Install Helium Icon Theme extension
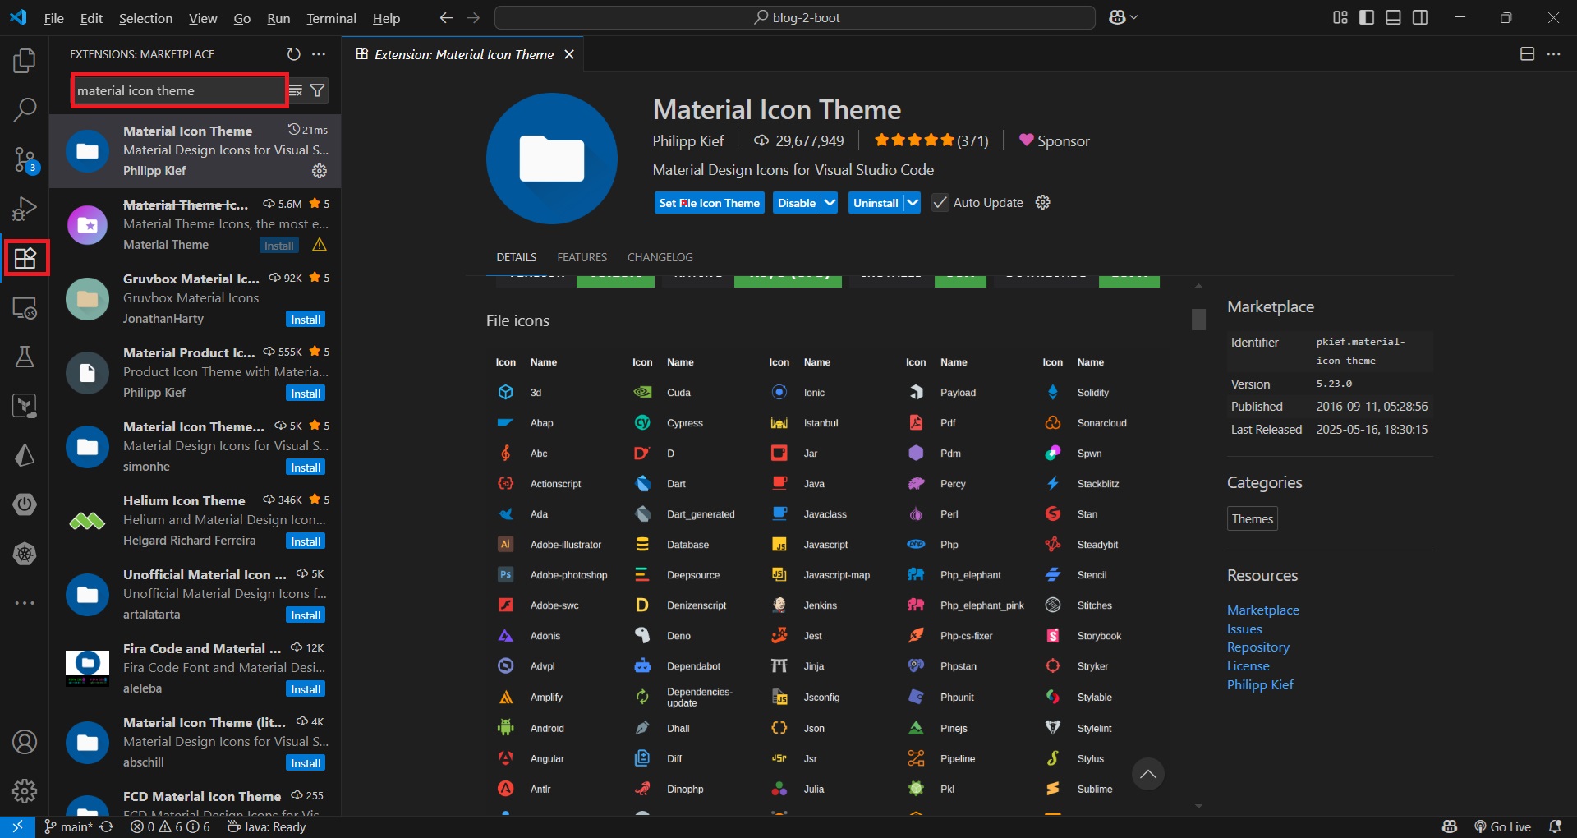 tap(306, 541)
